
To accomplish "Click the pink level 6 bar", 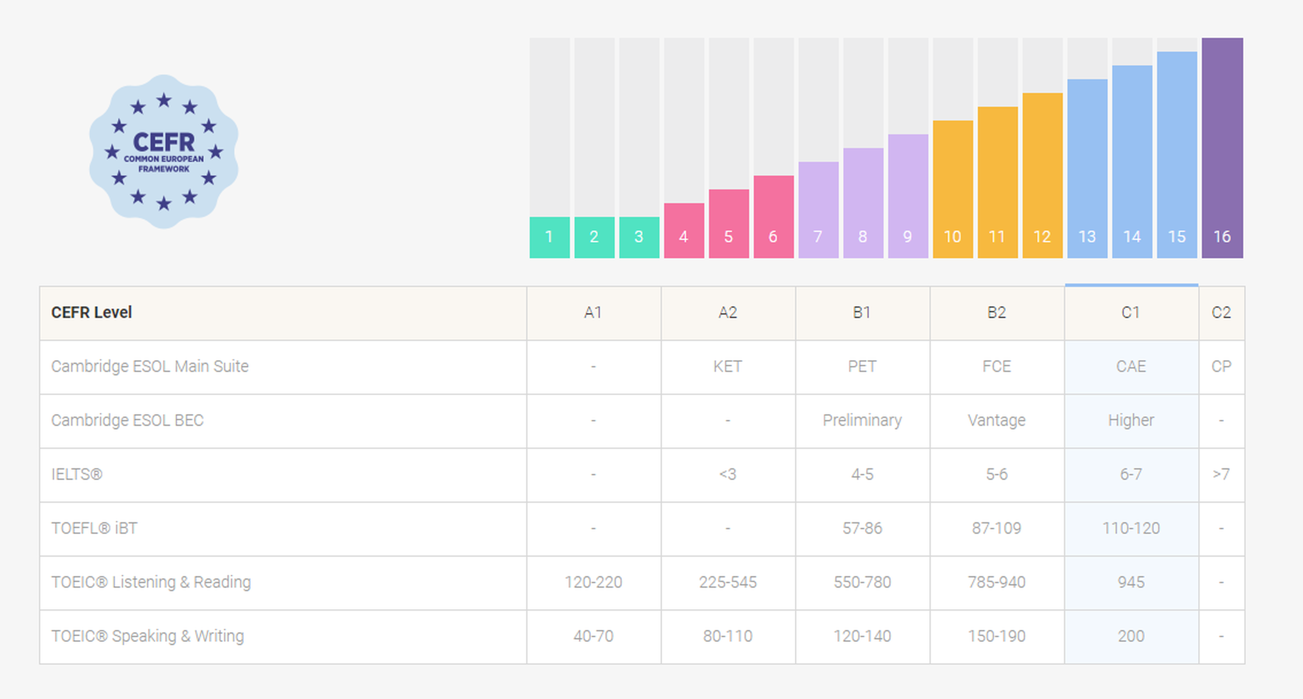I will tap(773, 217).
